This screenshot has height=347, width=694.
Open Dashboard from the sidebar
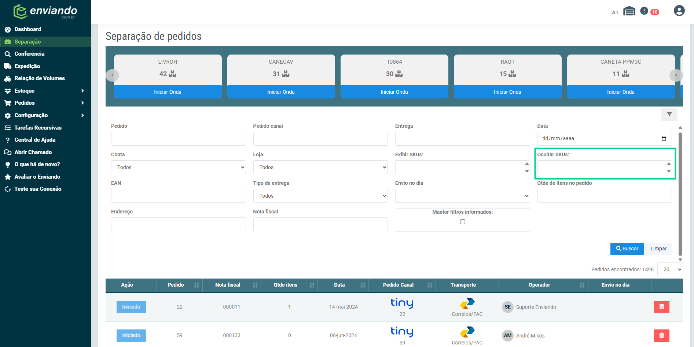pos(27,29)
